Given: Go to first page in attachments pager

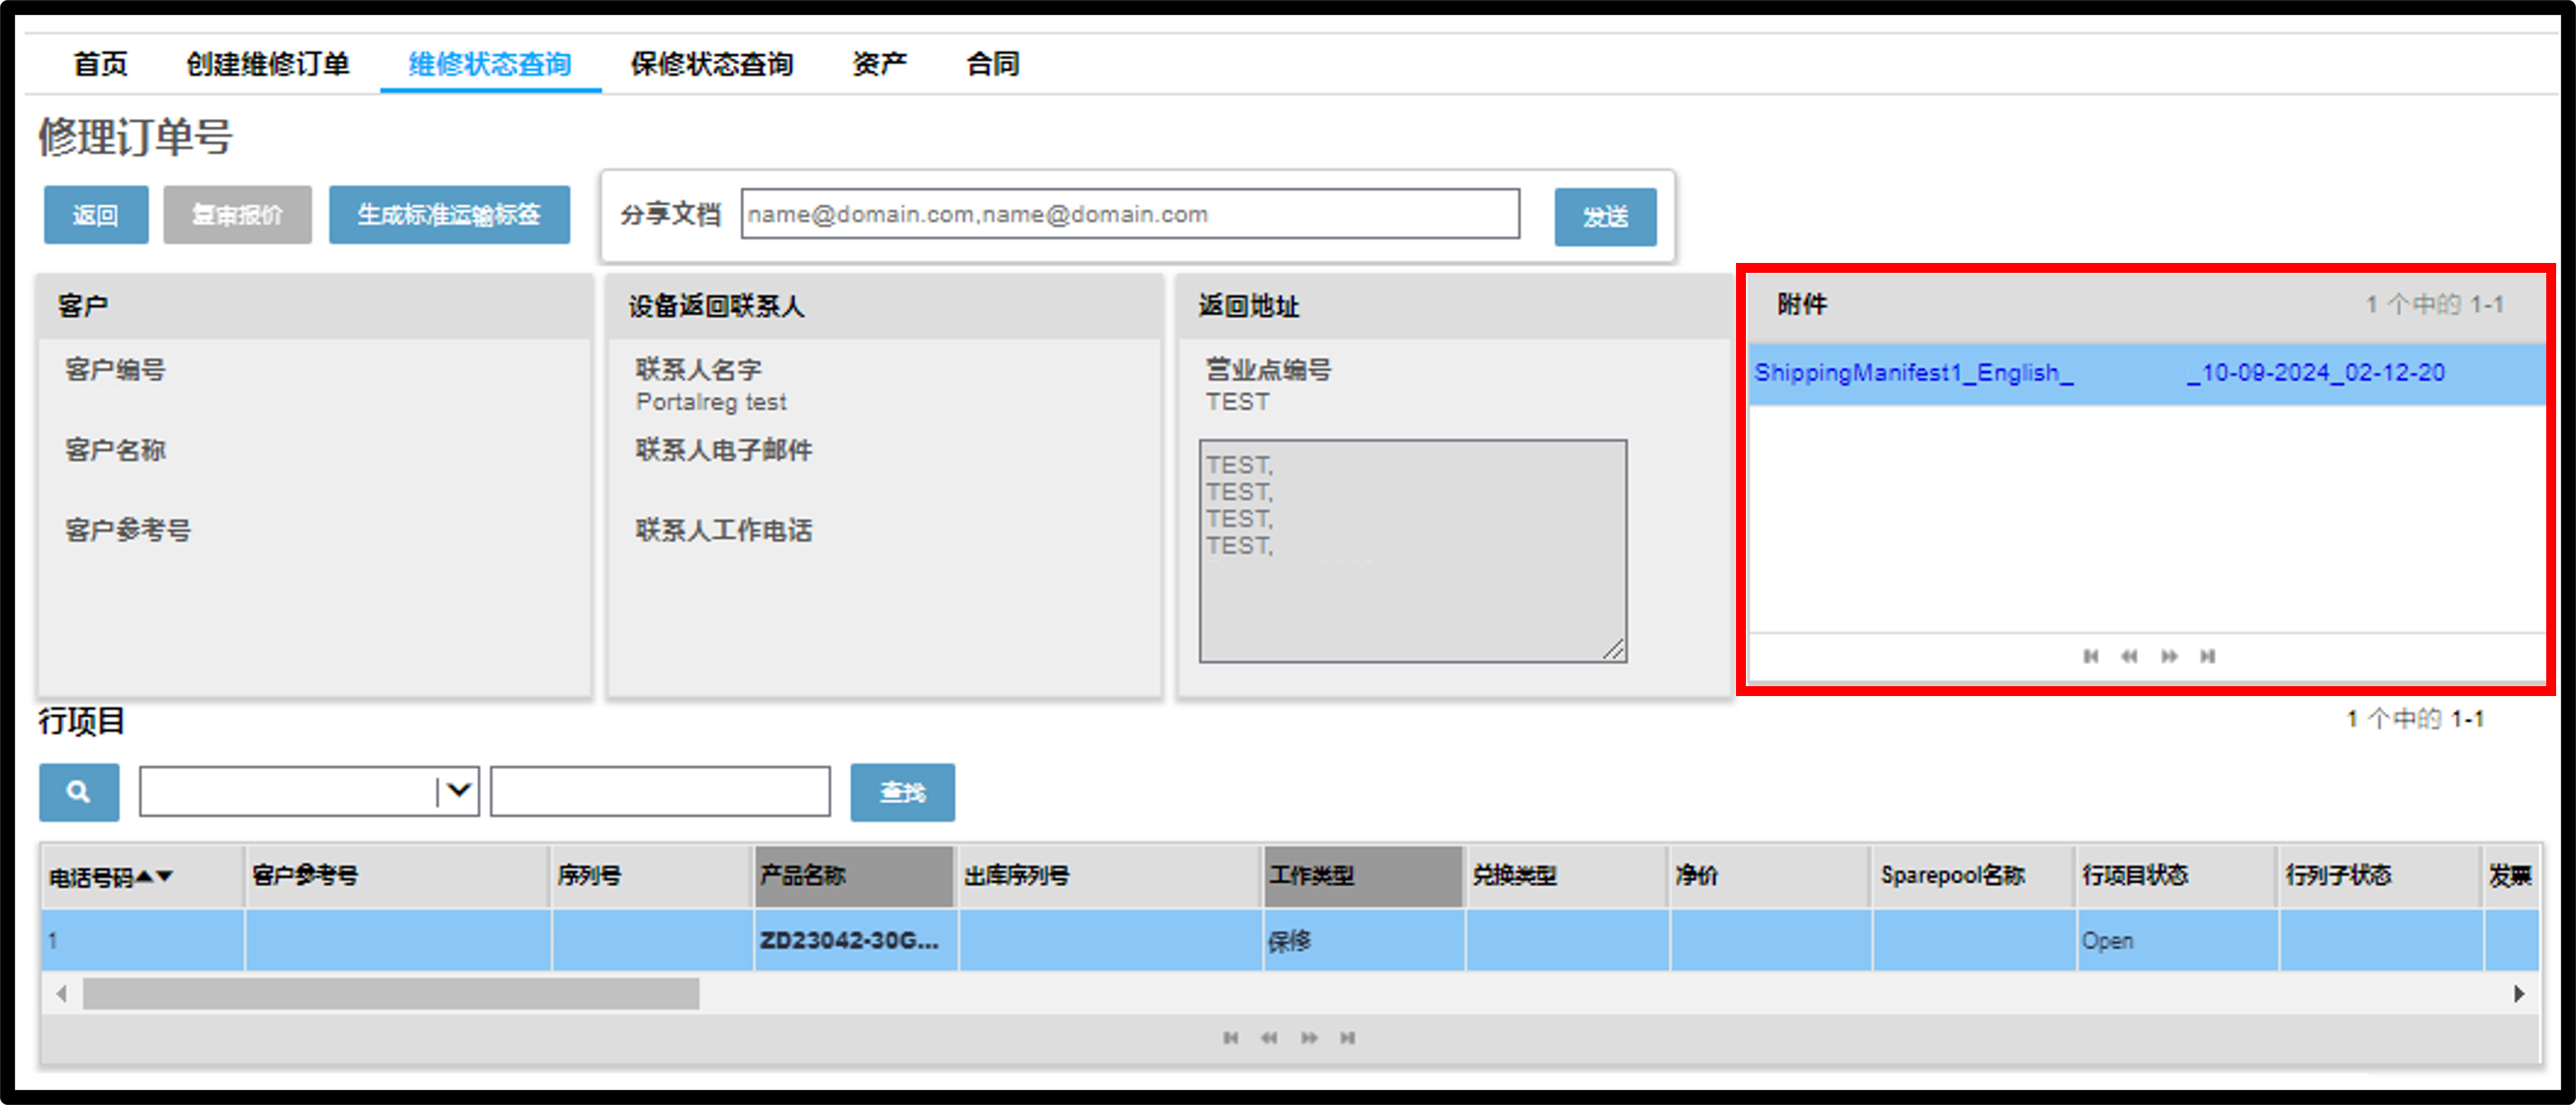Looking at the screenshot, I should 2090,656.
